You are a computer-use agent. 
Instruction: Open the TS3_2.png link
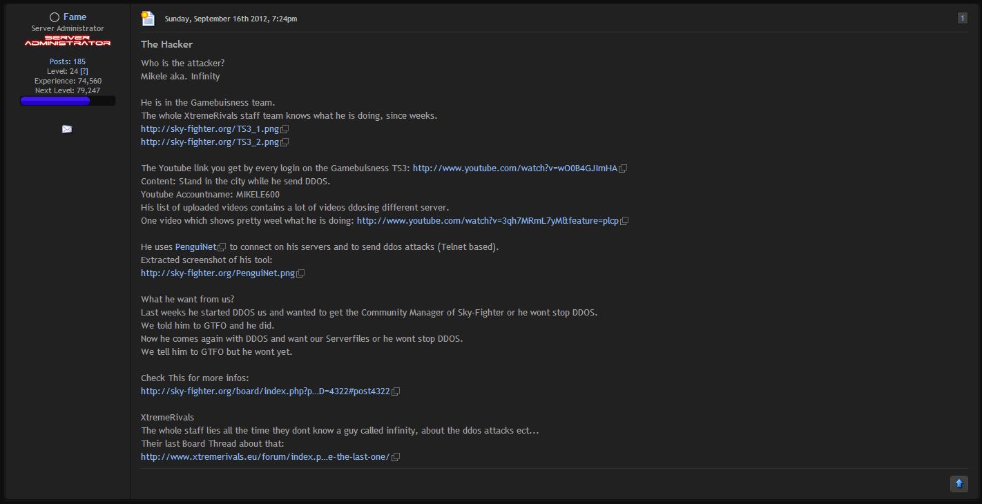pyautogui.click(x=209, y=142)
